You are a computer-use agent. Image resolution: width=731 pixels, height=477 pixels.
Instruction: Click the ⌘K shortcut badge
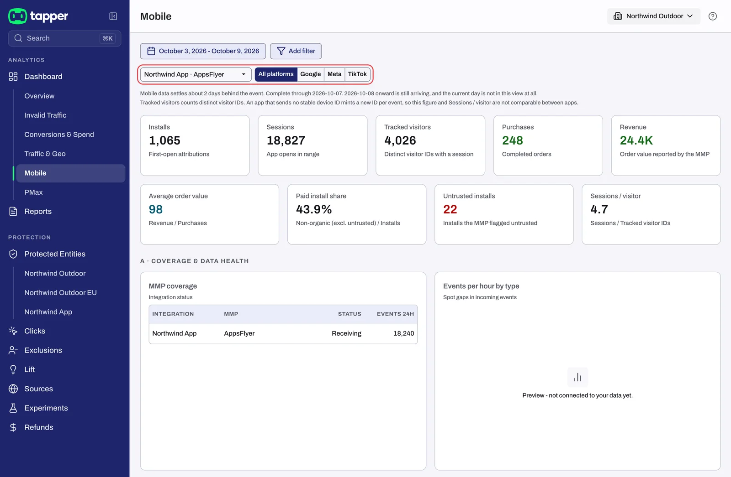coord(108,38)
